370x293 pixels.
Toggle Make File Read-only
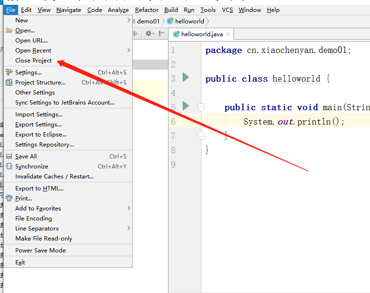pos(43,239)
